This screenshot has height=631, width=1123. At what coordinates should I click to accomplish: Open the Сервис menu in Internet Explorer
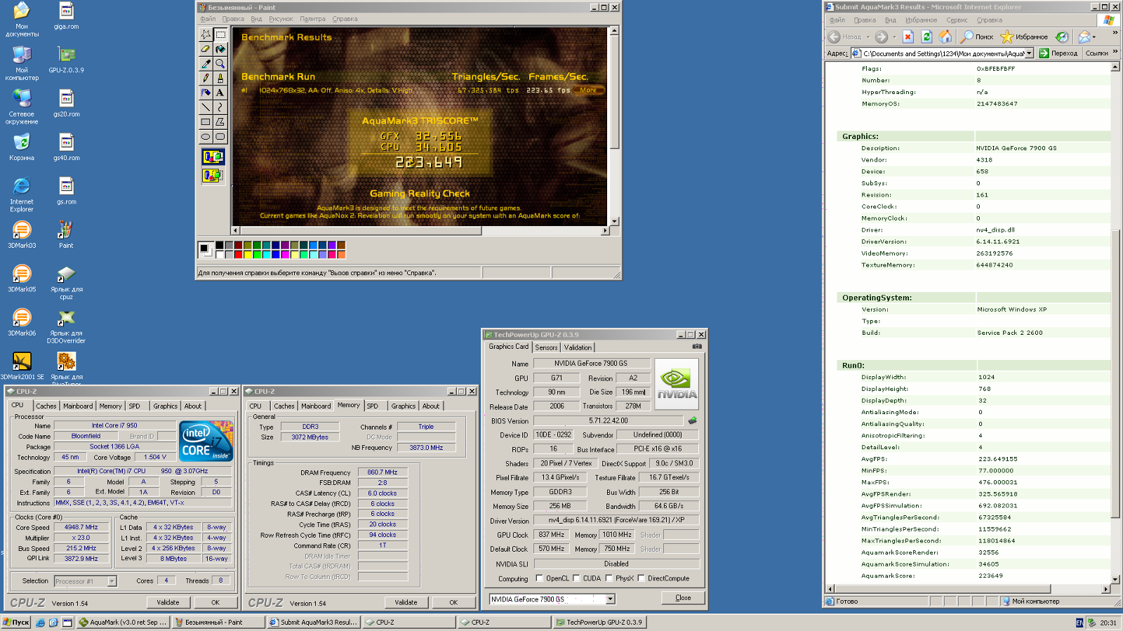click(957, 20)
